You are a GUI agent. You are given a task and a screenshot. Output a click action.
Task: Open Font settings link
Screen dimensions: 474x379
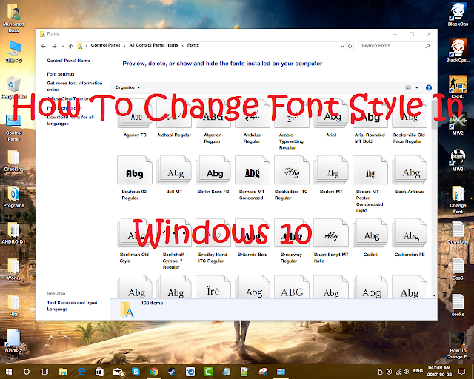(61, 74)
